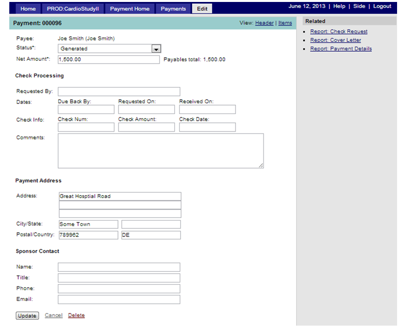The image size is (400, 330).
Task: Open the Report: Payment Details link
Action: coord(341,49)
